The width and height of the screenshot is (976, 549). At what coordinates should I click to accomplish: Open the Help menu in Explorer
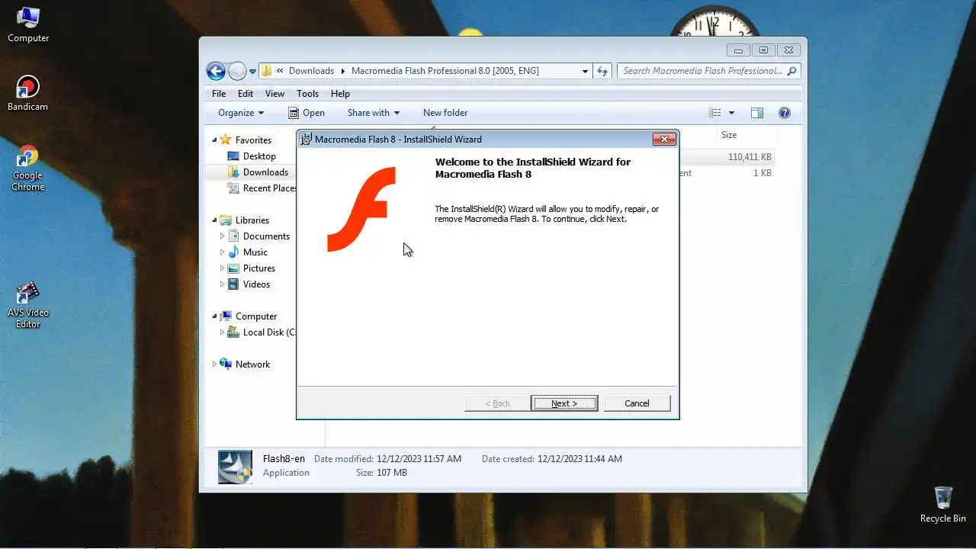click(x=340, y=94)
